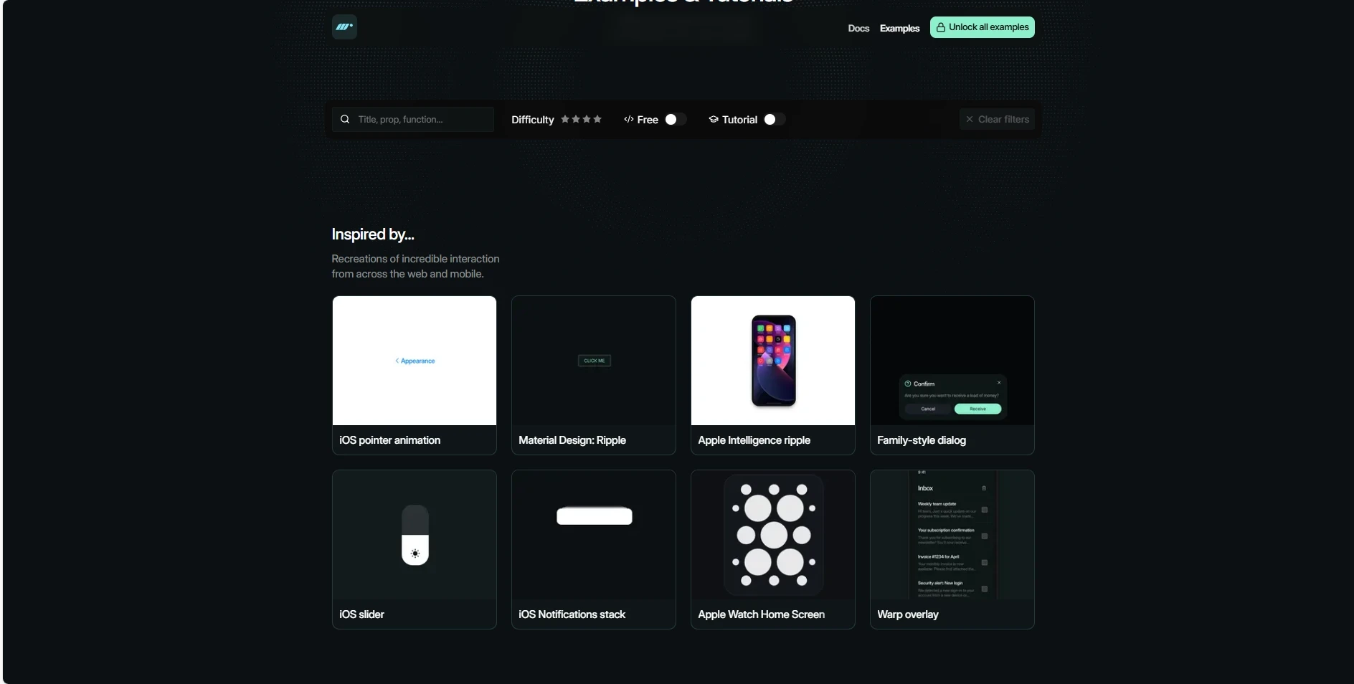Open iOS pointer animation thumbnail

coord(415,361)
